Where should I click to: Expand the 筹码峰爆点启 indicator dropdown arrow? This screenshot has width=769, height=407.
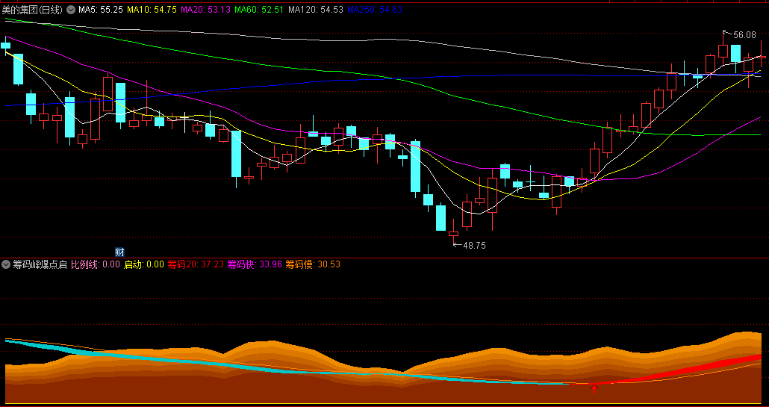[6, 264]
